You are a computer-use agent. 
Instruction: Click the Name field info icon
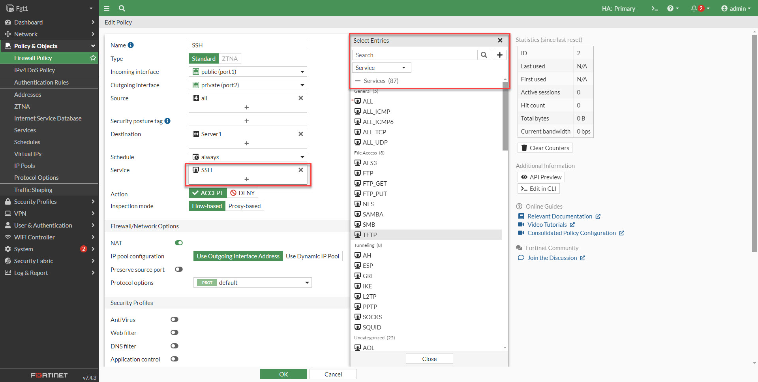[131, 45]
